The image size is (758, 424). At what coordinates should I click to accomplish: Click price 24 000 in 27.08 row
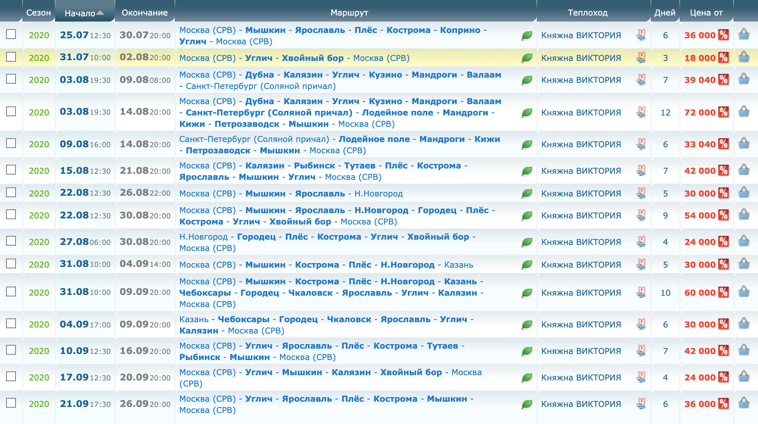click(x=700, y=242)
